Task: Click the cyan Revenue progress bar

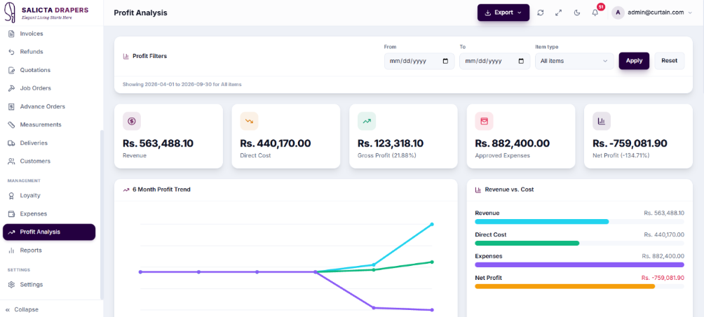Action: coord(542,222)
